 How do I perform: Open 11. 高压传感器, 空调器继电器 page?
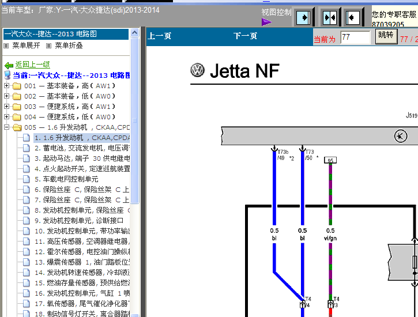[x=82, y=241]
